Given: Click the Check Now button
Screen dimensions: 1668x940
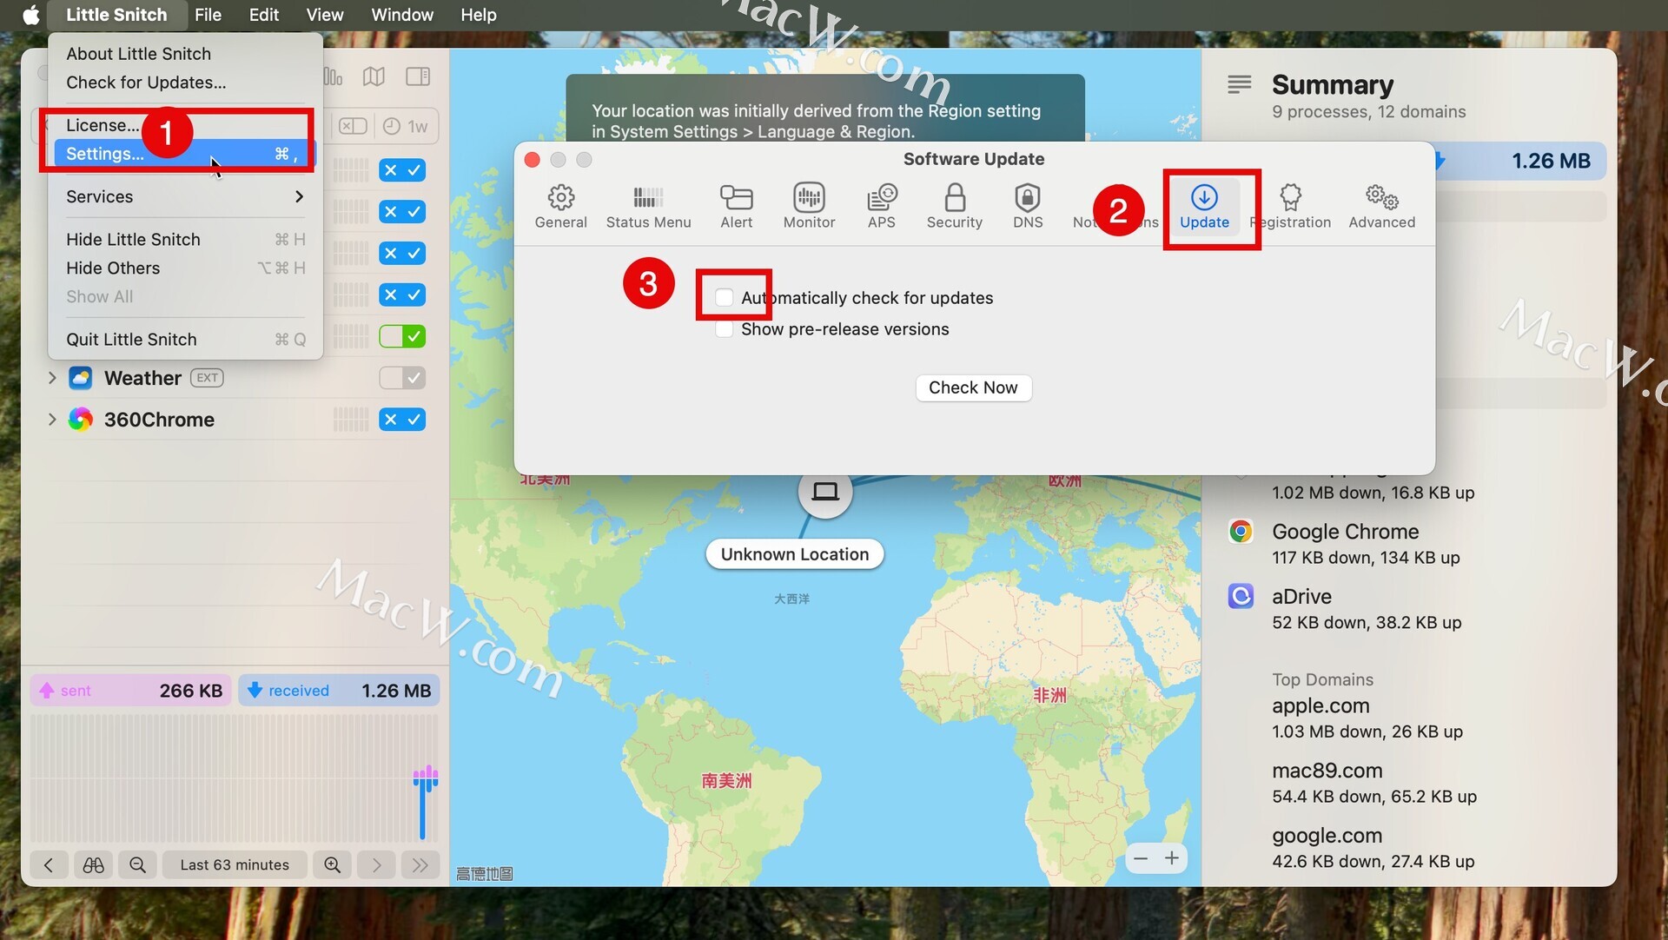Looking at the screenshot, I should point(973,387).
